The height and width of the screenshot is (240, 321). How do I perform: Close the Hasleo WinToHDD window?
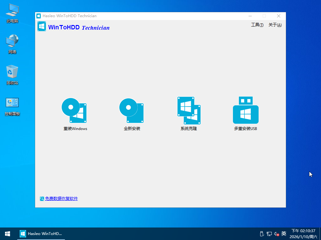coord(278,16)
